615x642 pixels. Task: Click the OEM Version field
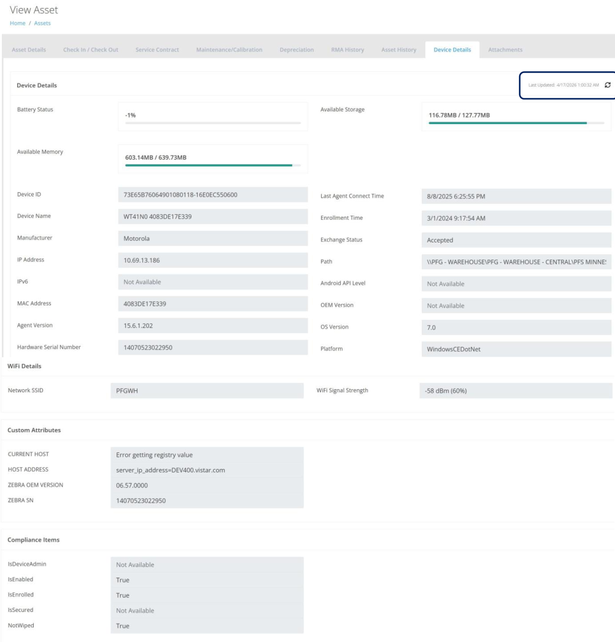tap(516, 306)
